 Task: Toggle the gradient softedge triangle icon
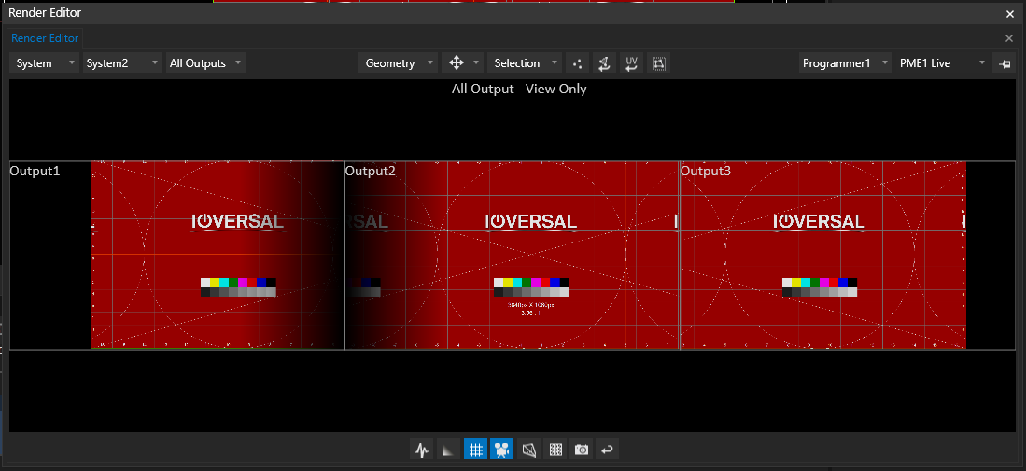448,450
